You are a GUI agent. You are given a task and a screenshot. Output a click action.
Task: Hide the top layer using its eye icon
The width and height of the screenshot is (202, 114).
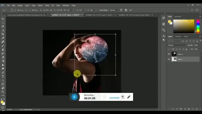[169, 54]
